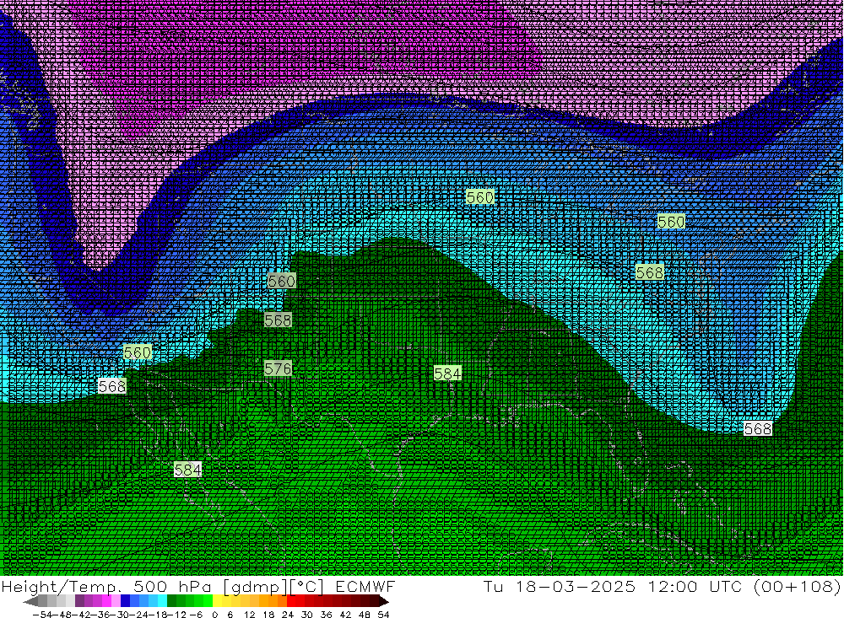The height and width of the screenshot is (618, 844).
Task: Click the "-18" legend value
Action: point(159,615)
